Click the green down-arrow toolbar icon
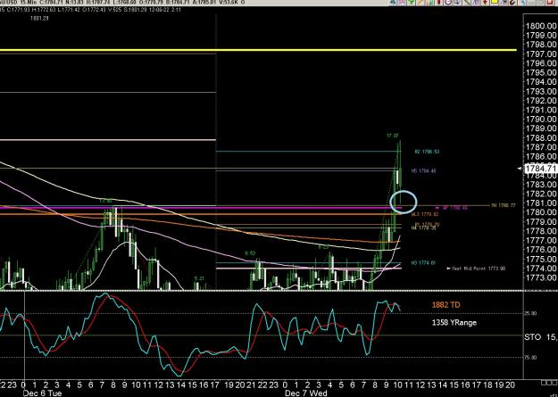The width and height of the screenshot is (558, 397). pos(412,2)
